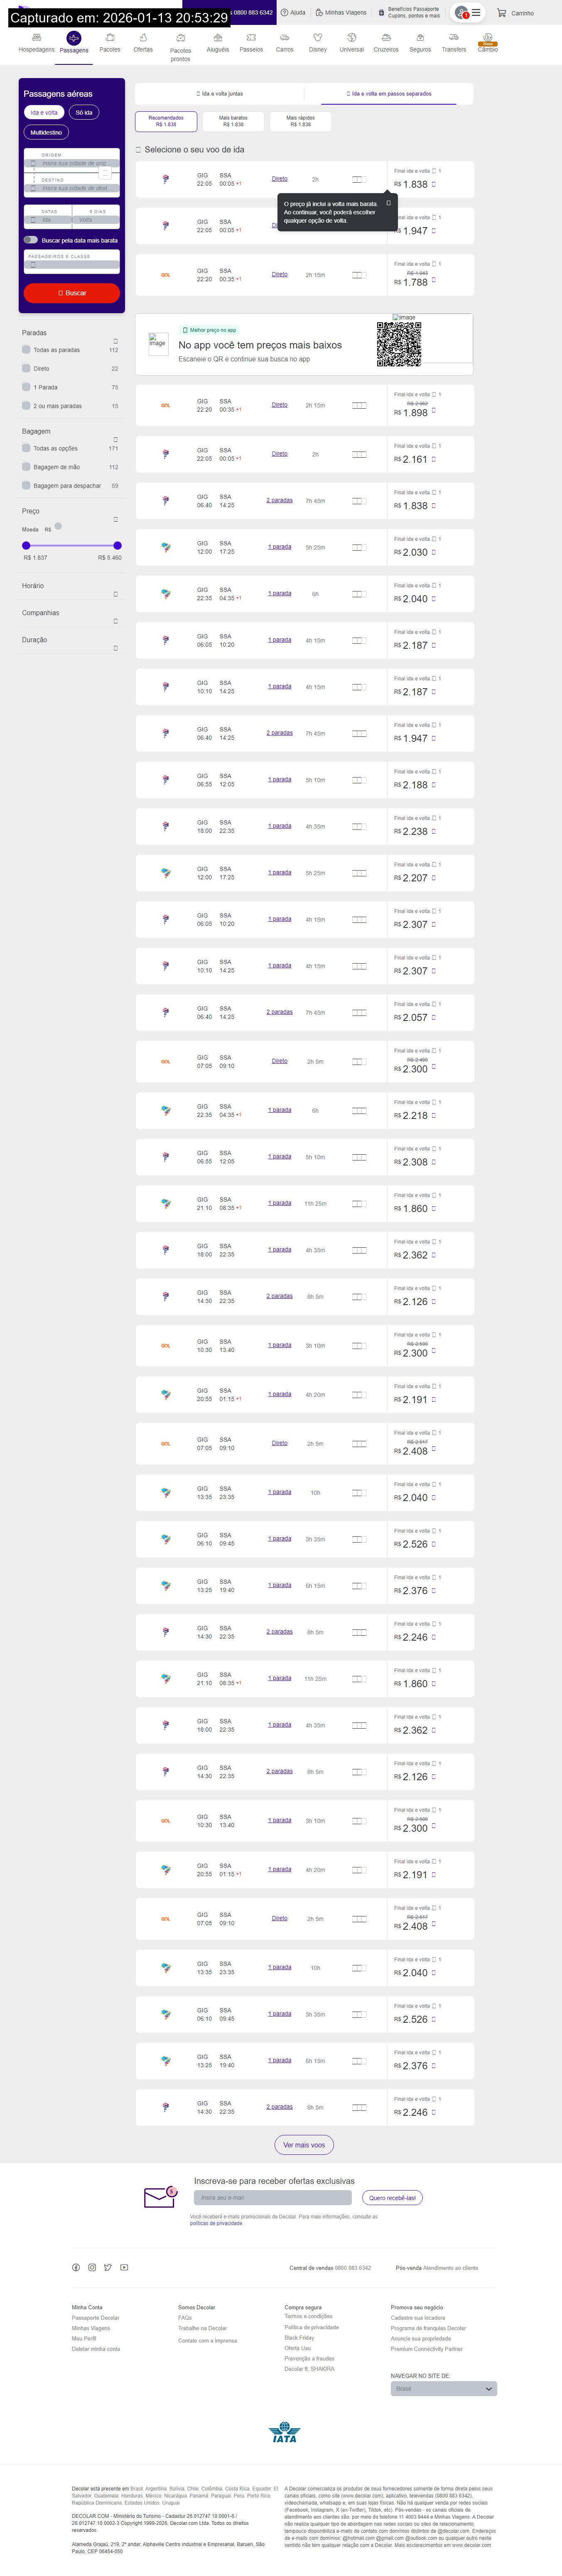
Task: Open the YouTube icon in footer
Action: (124, 2267)
